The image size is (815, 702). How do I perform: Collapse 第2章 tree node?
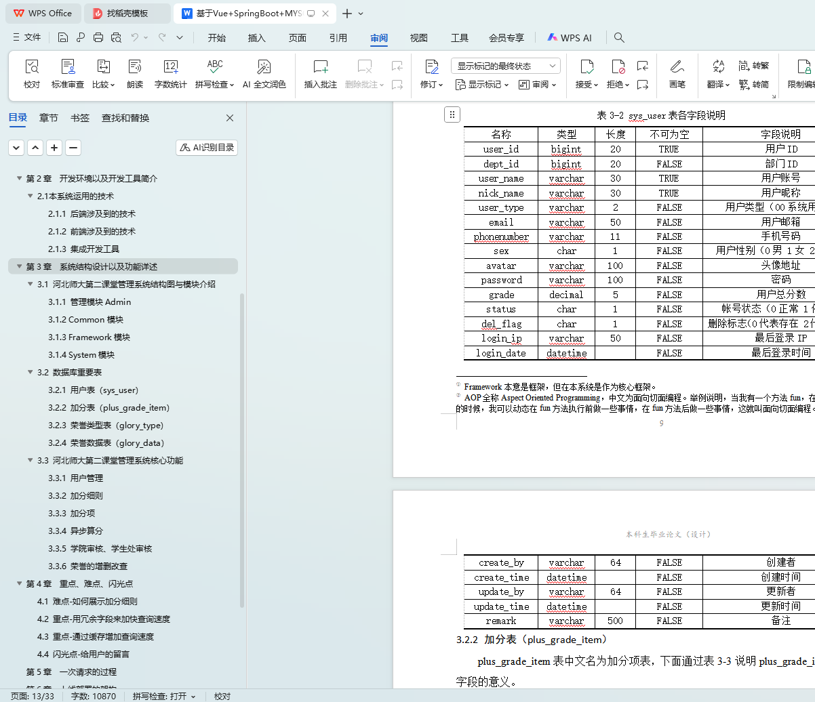click(x=20, y=178)
